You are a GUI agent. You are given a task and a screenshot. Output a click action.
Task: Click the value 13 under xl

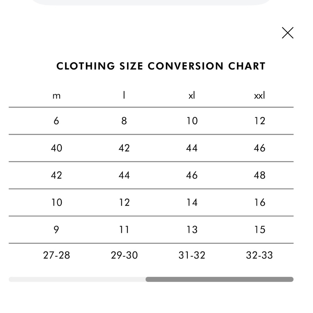(192, 229)
